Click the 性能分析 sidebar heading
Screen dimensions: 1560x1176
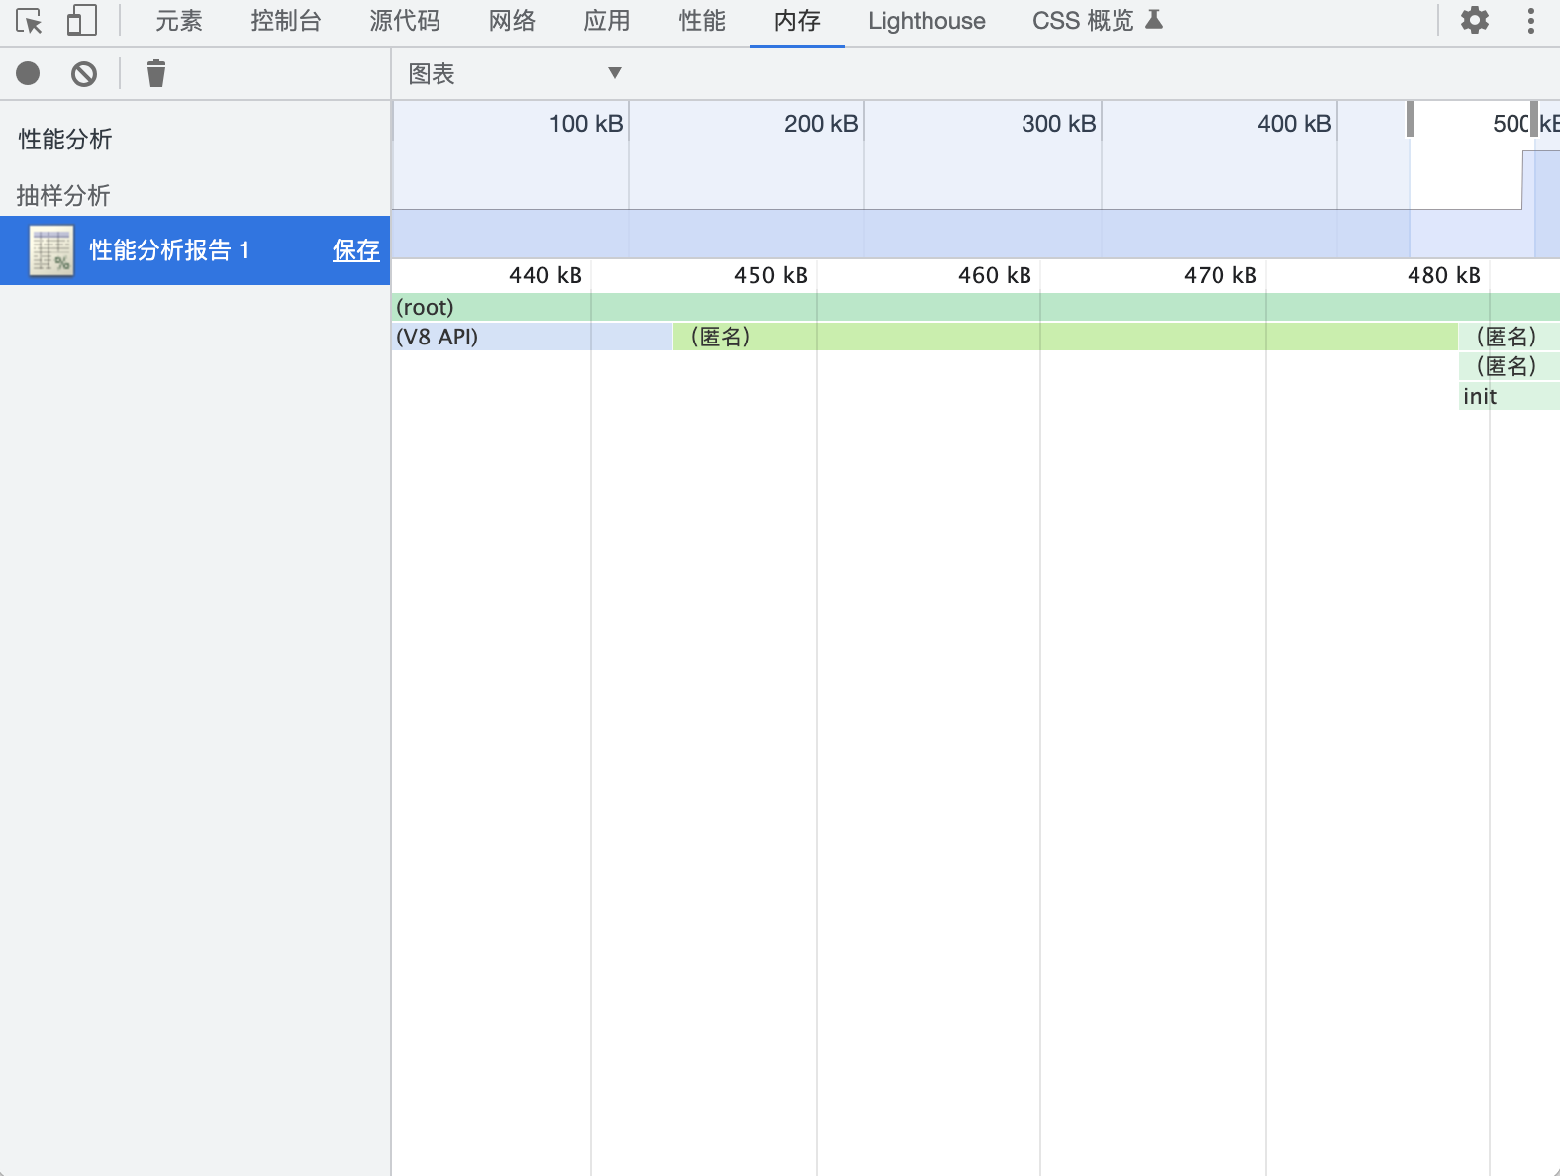(x=65, y=140)
